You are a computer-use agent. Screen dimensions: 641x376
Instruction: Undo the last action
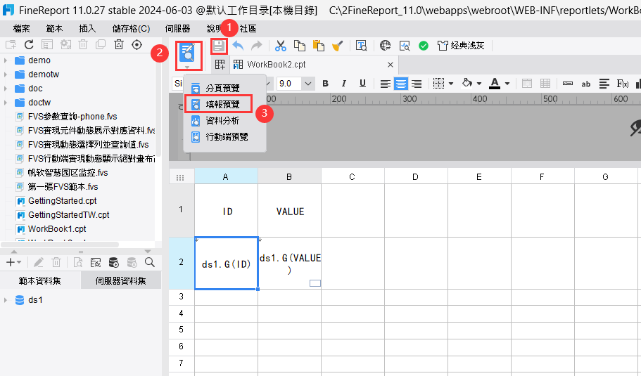[x=238, y=46]
